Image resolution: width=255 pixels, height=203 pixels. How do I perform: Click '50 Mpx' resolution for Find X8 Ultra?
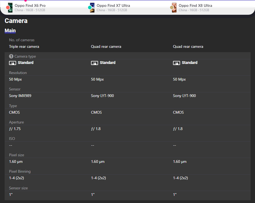coord(179,79)
